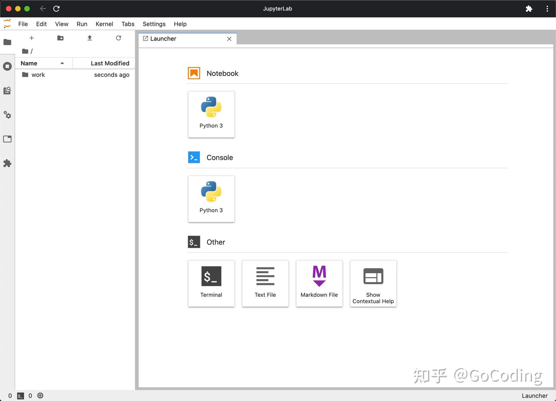
Task: Click the new folder icon in the toolbar
Action: (x=60, y=38)
